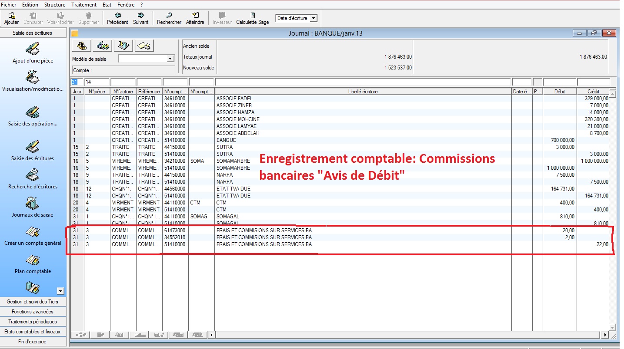
Task: Click the balance scales icon in the journal window
Action: 81,45
